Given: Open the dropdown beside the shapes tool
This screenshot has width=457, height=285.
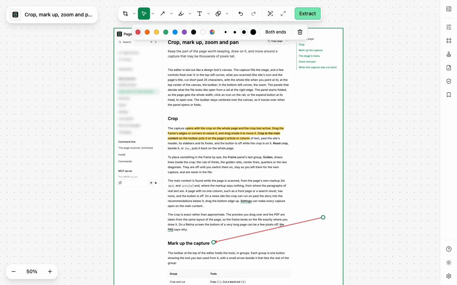Looking at the screenshot, I should [227, 14].
